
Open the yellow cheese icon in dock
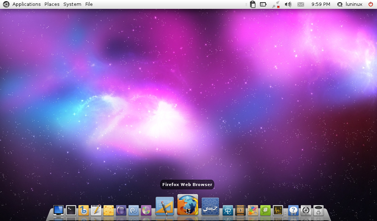pyautogui.click(x=109, y=210)
